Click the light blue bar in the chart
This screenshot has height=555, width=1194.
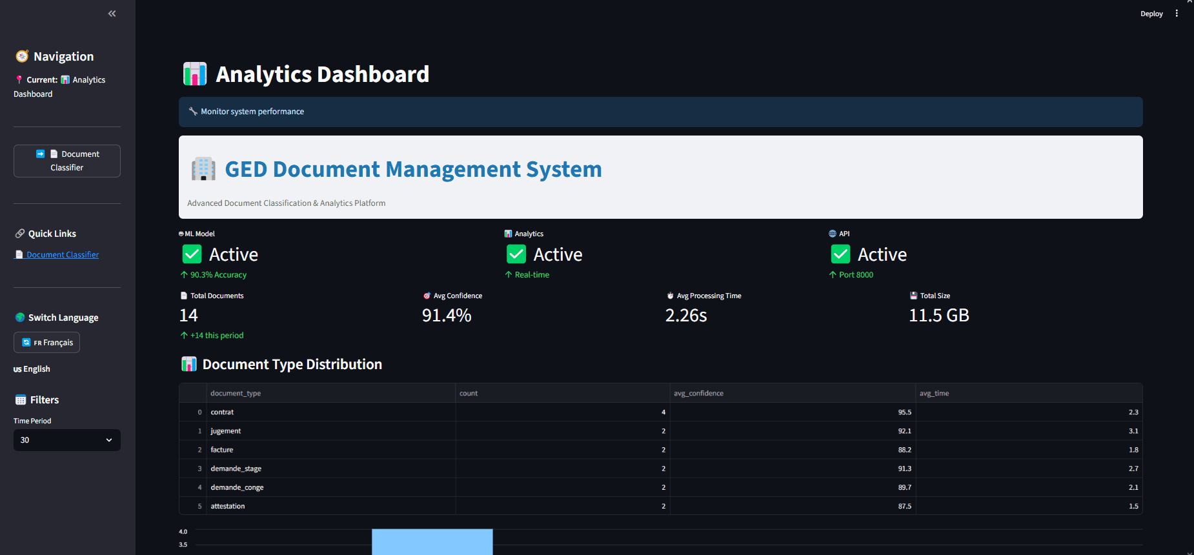point(432,542)
